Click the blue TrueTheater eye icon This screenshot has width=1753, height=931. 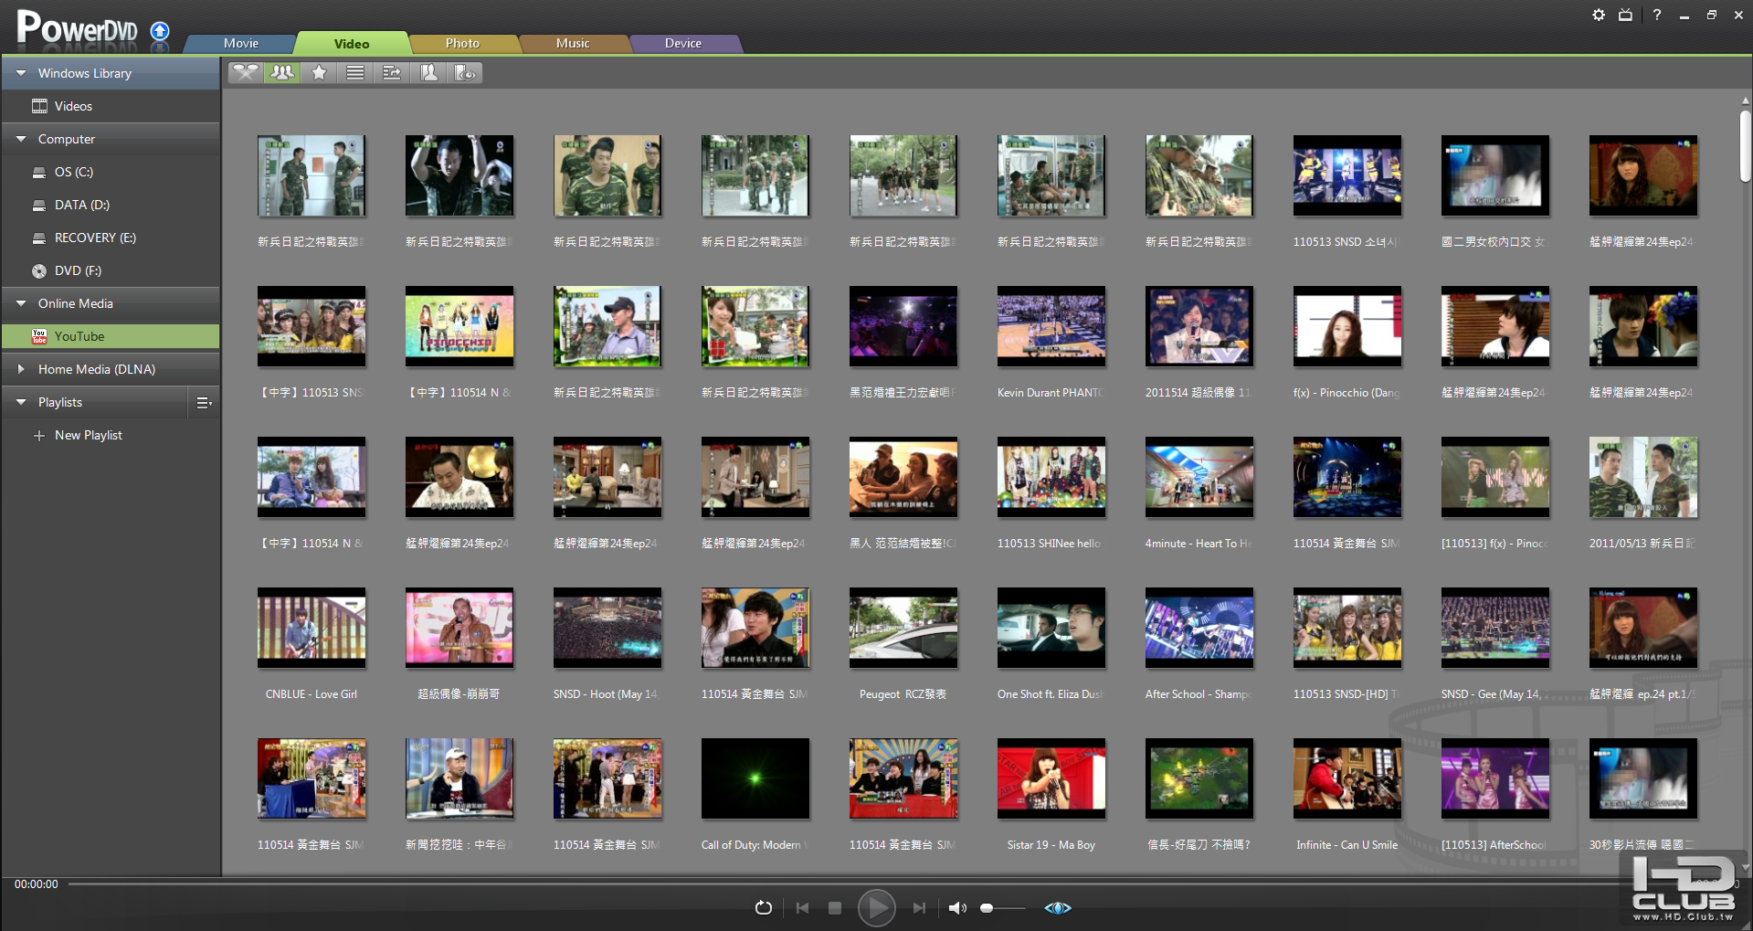(1058, 907)
